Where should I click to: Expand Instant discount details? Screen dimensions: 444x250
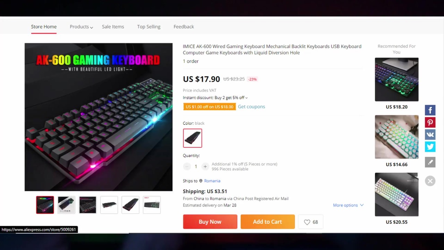pyautogui.click(x=215, y=98)
